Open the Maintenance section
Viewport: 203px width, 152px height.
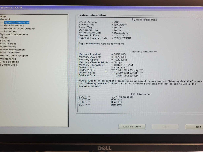coord(8,59)
